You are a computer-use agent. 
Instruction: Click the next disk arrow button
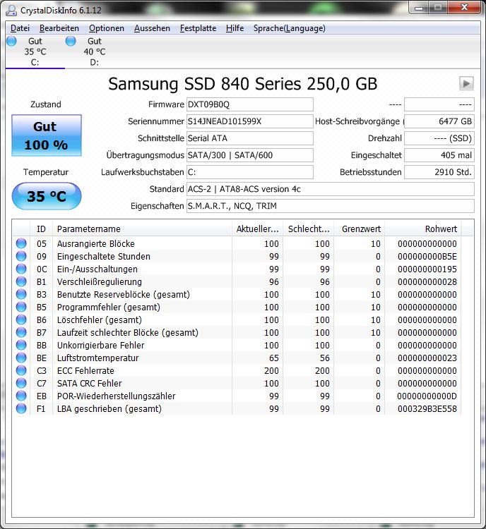coord(466,84)
